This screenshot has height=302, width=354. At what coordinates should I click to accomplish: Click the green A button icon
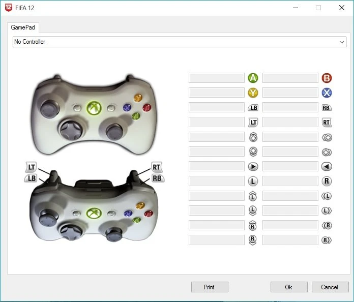coord(253,78)
